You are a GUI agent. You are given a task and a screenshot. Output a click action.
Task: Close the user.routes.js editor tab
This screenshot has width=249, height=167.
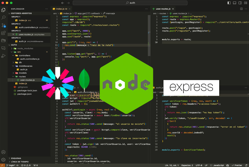point(173,9)
